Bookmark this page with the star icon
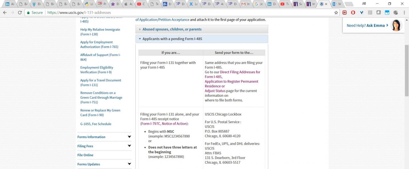 pyautogui.click(x=336, y=12)
